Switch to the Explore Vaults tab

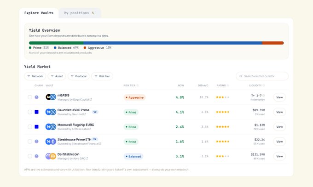click(39, 13)
